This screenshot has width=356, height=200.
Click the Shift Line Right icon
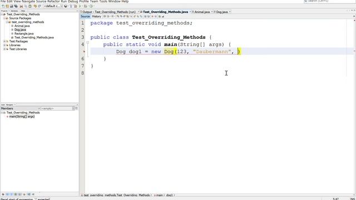tap(149, 16)
